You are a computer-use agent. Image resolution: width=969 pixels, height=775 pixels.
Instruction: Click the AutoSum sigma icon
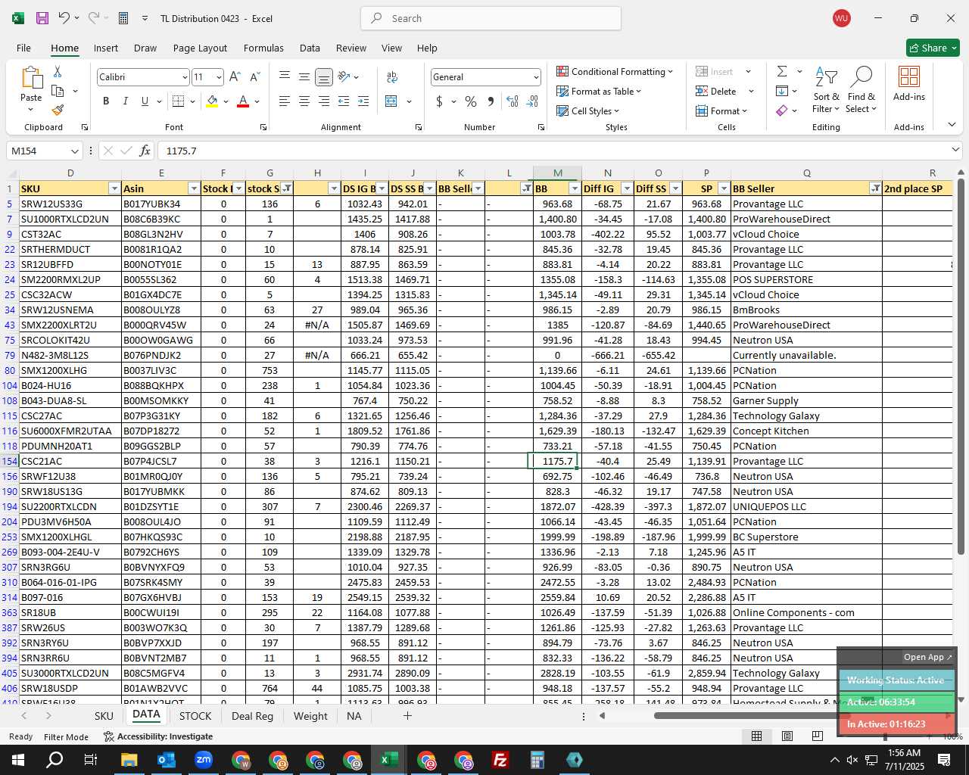[782, 71]
